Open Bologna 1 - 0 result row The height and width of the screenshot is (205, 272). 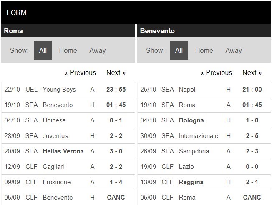(204, 120)
